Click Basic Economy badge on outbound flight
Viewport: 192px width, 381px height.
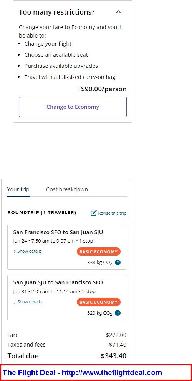click(x=99, y=251)
